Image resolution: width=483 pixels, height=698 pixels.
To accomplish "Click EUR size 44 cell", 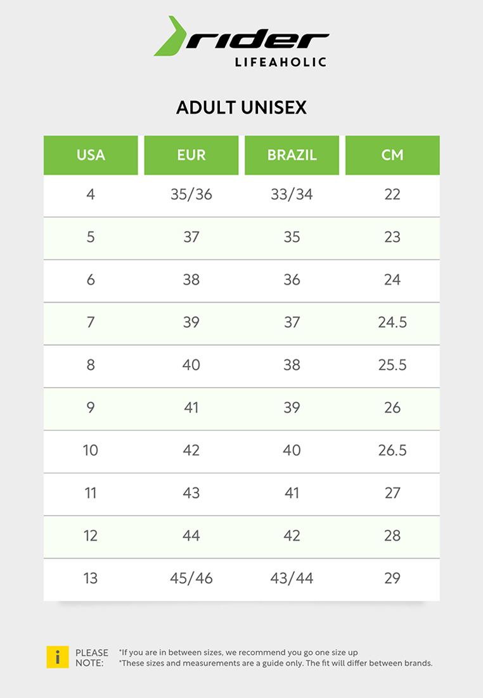I will tap(191, 536).
